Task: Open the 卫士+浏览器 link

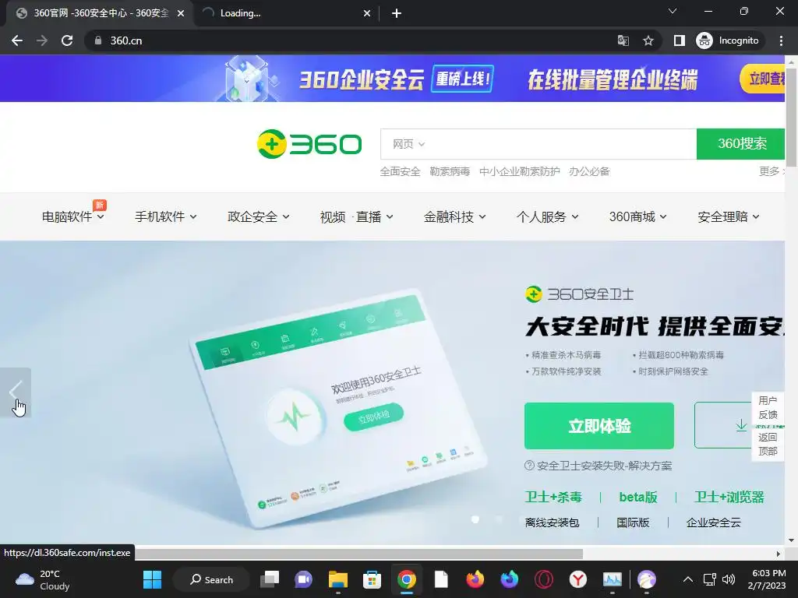Action: 729,497
